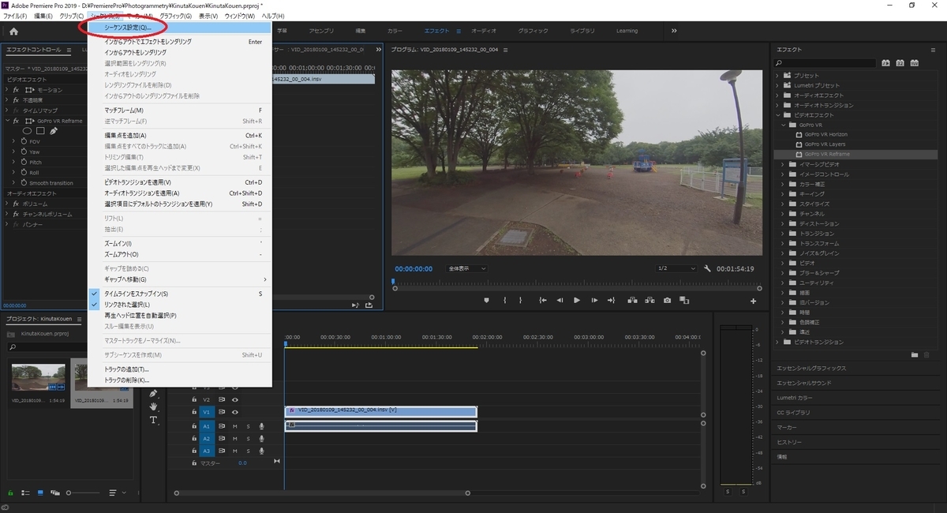Viewport: 947px width, 513px height.
Task: Open the 全体表示 zoom level dropdown
Action: (466, 268)
